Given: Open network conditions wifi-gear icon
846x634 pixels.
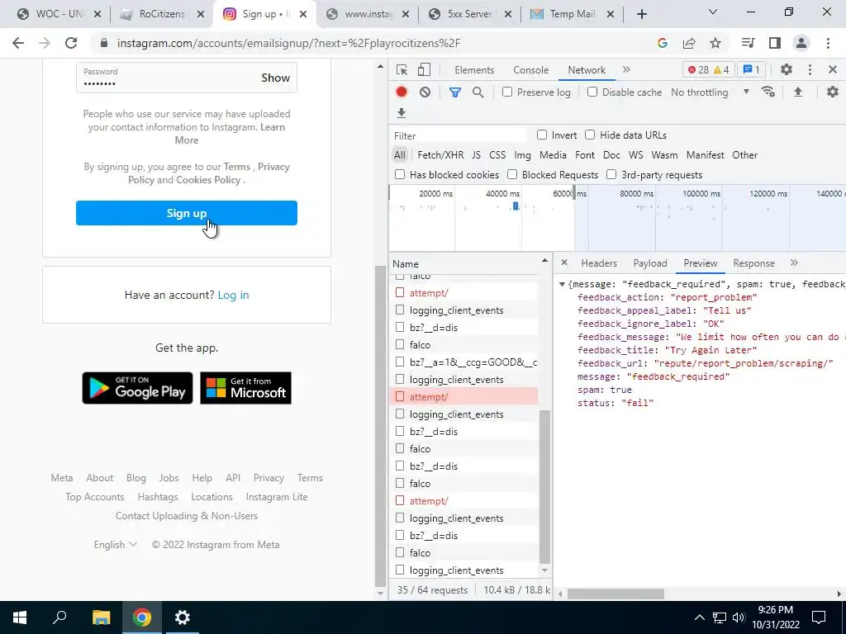Looking at the screenshot, I should pyautogui.click(x=768, y=92).
